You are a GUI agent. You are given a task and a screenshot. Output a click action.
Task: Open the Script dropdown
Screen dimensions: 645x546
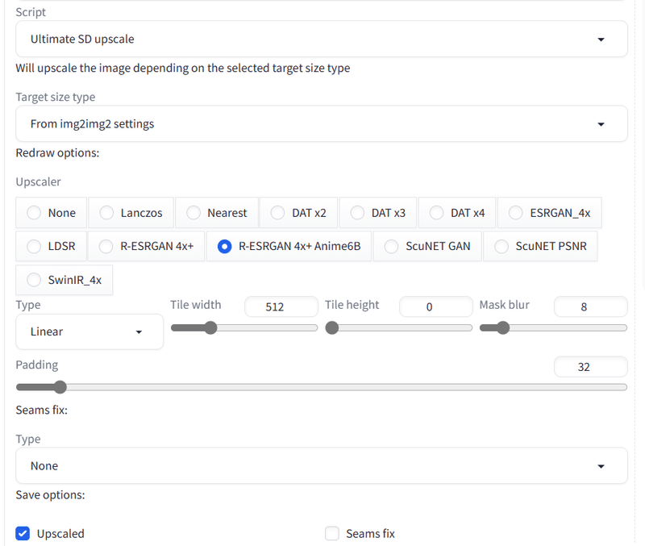point(322,39)
